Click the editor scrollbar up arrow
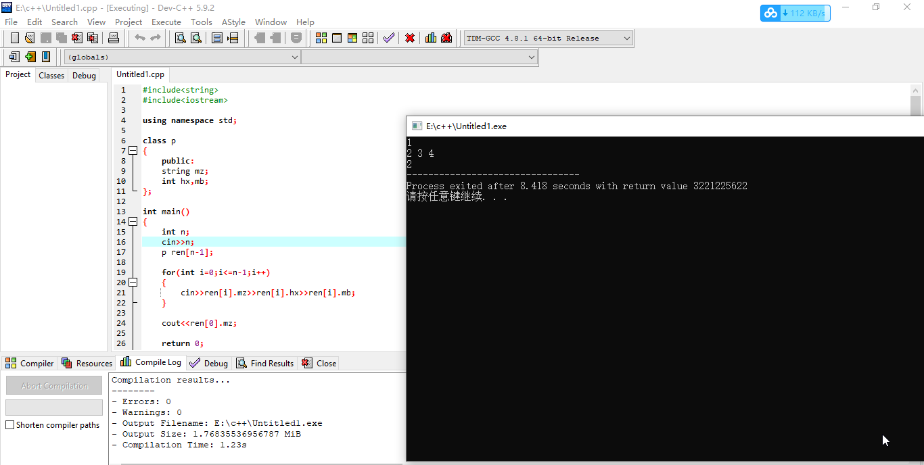The image size is (924, 465). point(916,89)
